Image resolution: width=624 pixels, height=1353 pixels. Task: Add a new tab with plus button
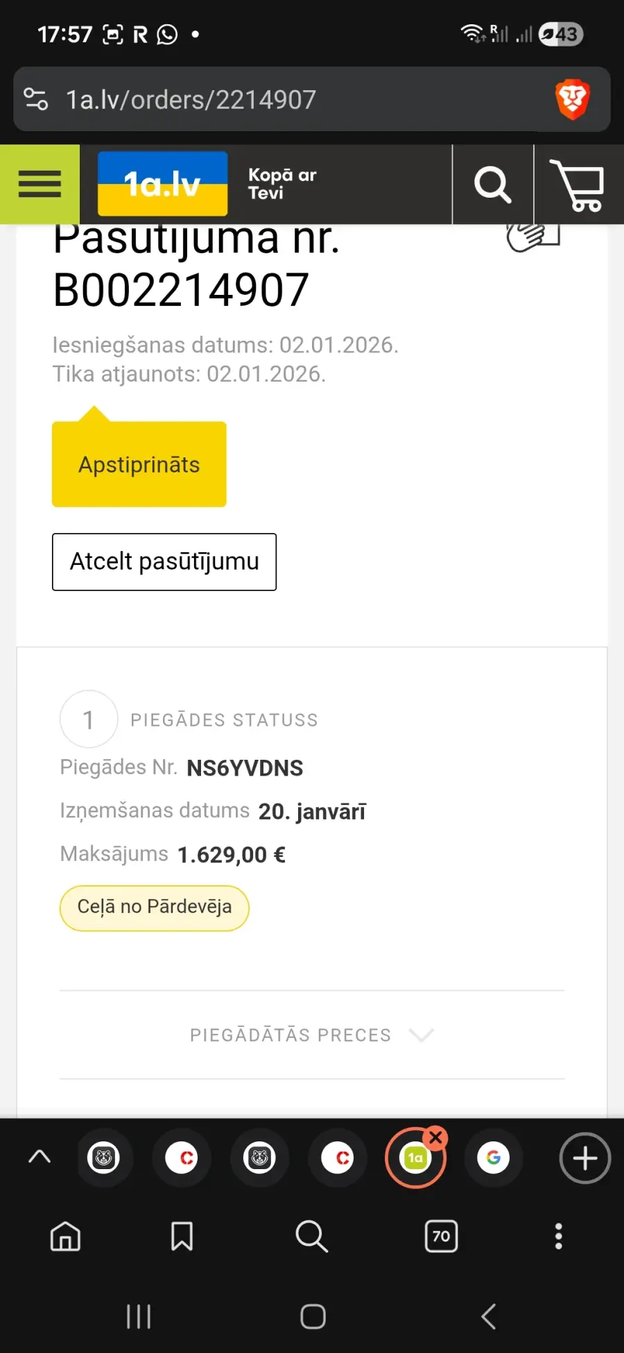point(584,1157)
